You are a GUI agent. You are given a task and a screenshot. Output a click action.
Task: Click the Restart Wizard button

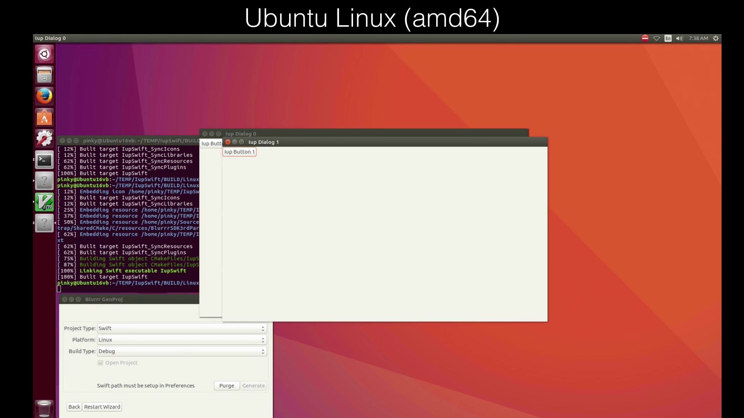point(102,407)
